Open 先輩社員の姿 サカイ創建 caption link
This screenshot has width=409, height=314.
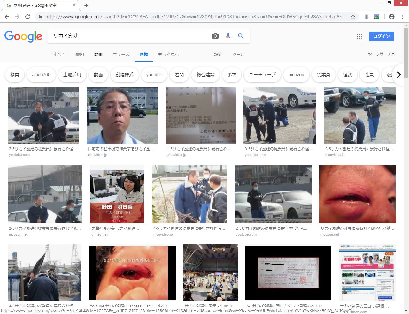[115, 228]
